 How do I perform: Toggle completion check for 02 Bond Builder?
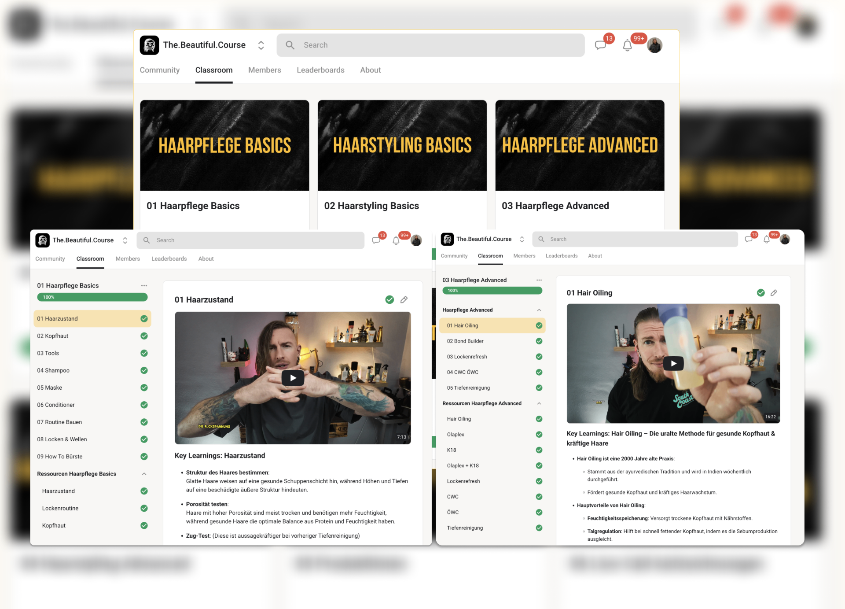coord(539,341)
